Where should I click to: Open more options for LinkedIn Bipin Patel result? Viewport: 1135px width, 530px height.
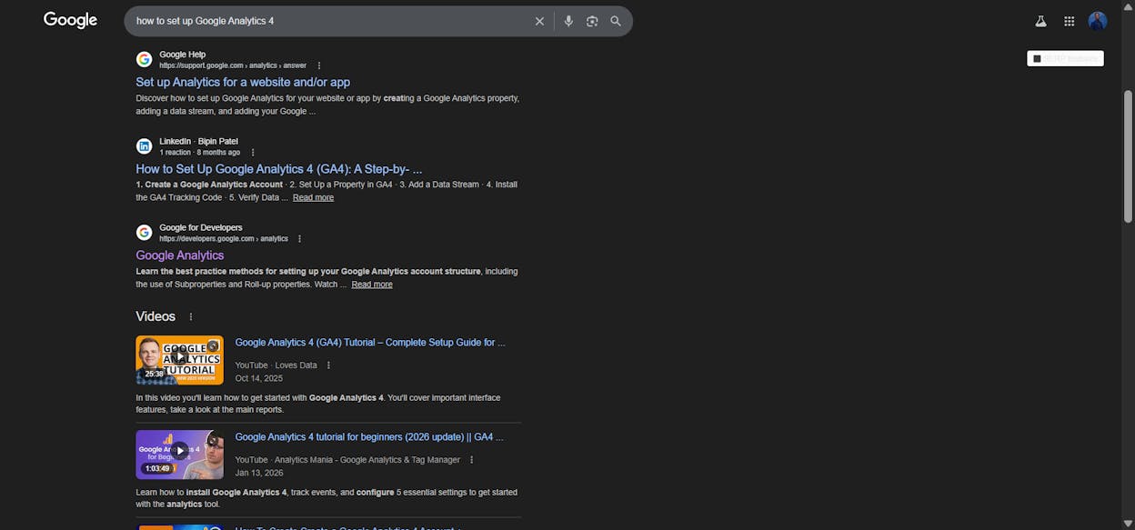(x=253, y=153)
